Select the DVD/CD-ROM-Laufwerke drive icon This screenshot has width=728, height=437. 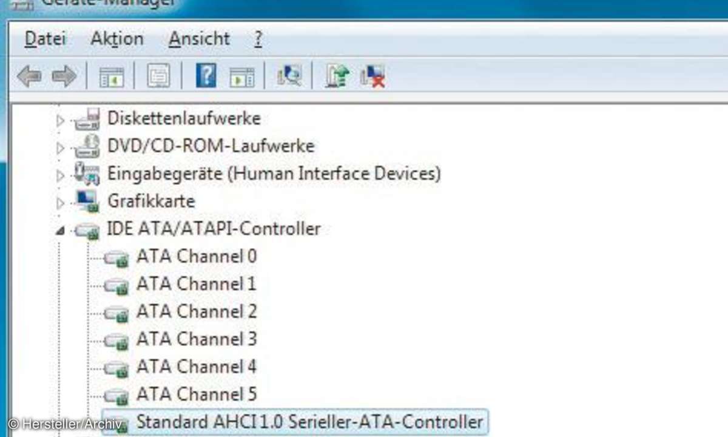click(87, 146)
